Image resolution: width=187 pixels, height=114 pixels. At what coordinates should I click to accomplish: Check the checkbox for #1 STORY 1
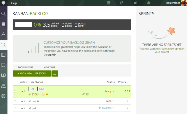15,91
